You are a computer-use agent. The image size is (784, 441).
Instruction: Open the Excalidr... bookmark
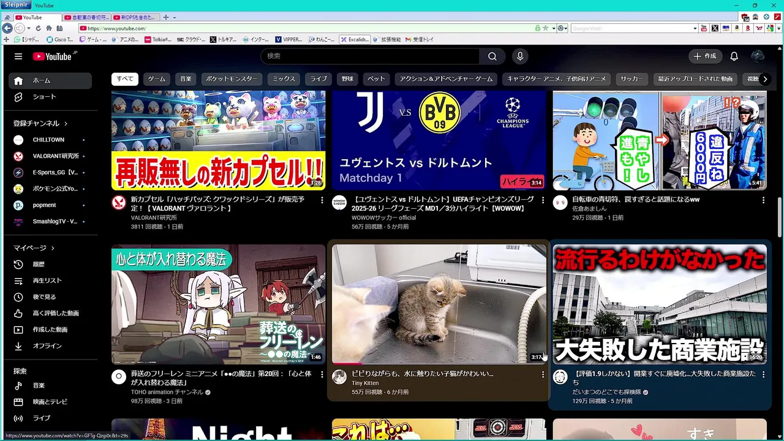point(355,39)
